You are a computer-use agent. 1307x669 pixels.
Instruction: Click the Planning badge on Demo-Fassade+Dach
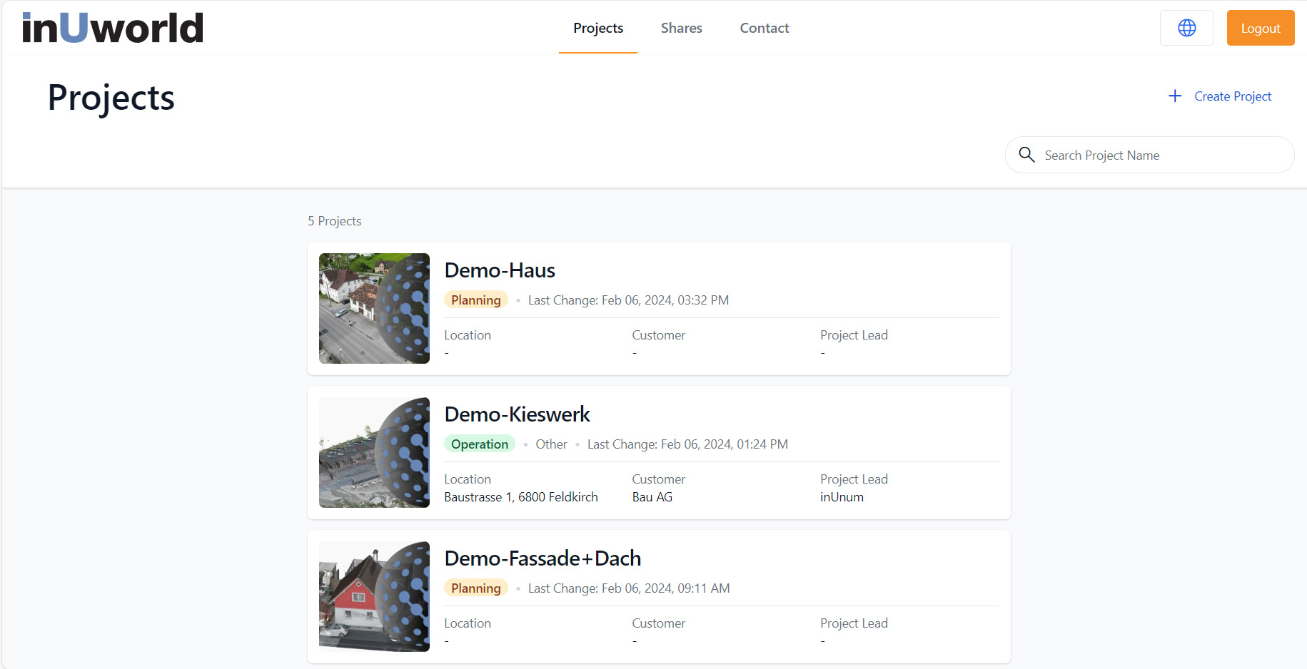point(475,588)
